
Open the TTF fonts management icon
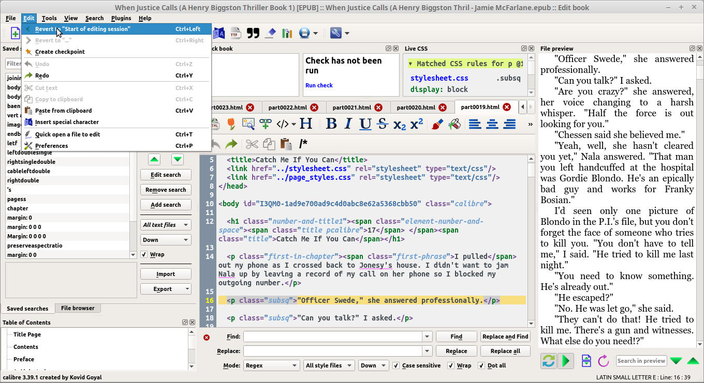click(236, 33)
